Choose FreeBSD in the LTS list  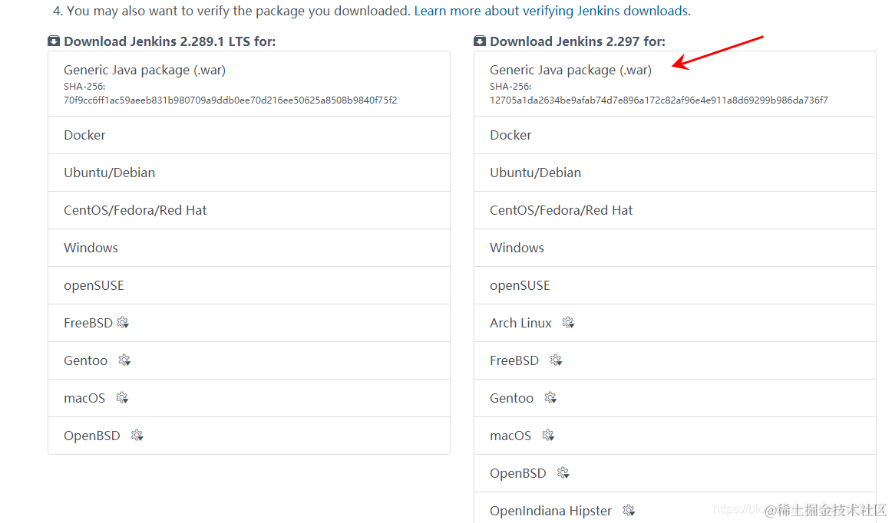[249, 323]
